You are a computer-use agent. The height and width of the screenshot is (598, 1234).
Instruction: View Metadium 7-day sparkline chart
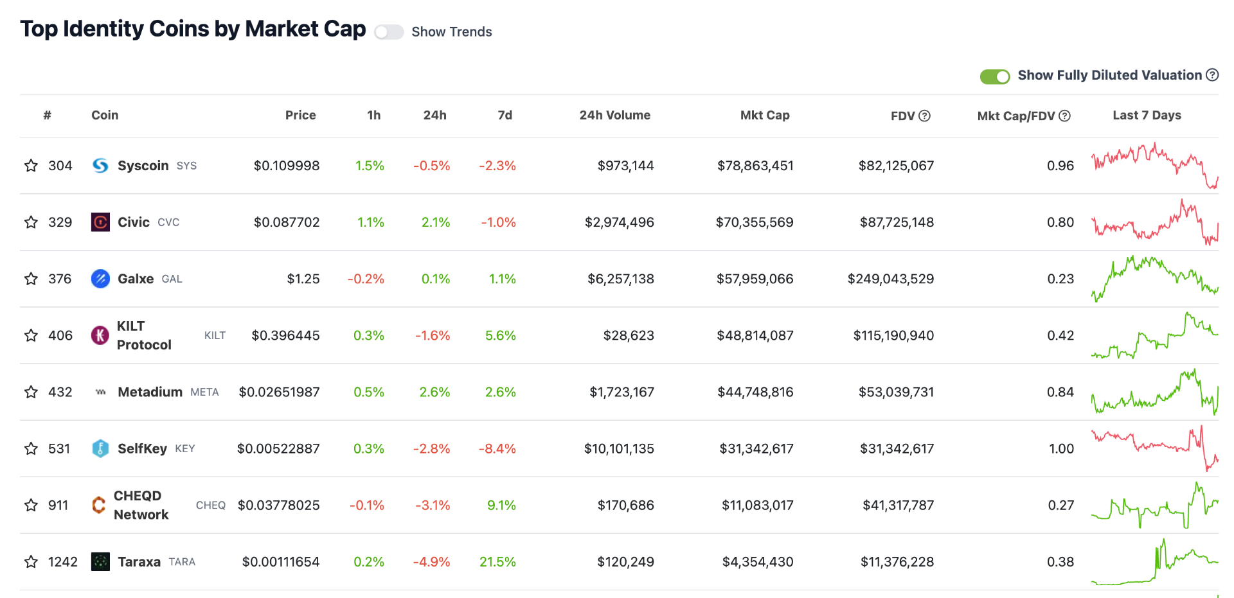(1154, 392)
